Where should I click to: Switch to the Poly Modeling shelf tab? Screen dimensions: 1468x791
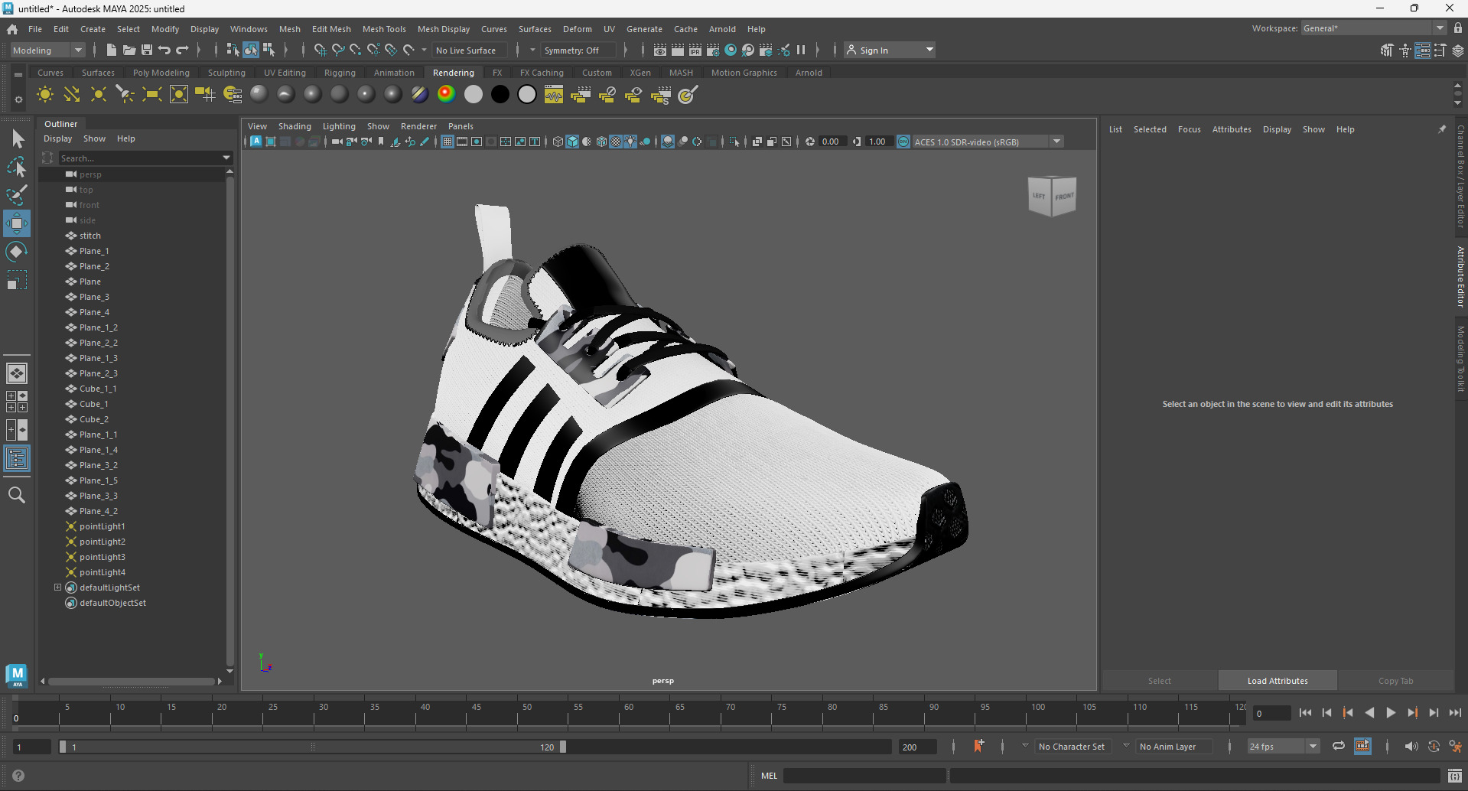(x=161, y=73)
